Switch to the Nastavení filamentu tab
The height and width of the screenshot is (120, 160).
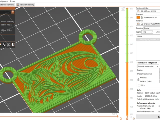[7, 5]
